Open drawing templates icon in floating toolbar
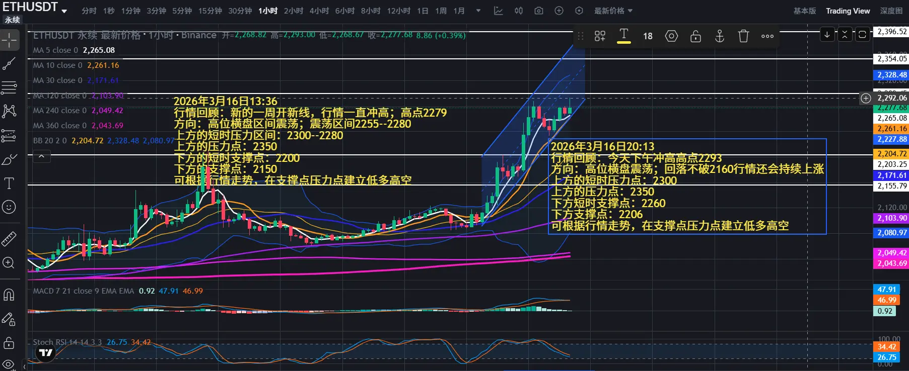Screen dimensions: 909x371 (600, 36)
